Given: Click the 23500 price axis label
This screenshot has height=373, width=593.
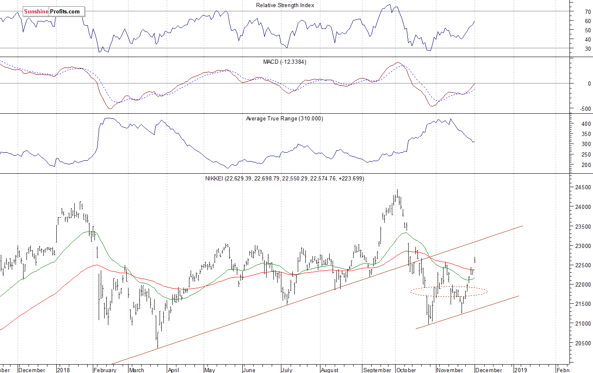Looking at the screenshot, I should click(583, 227).
